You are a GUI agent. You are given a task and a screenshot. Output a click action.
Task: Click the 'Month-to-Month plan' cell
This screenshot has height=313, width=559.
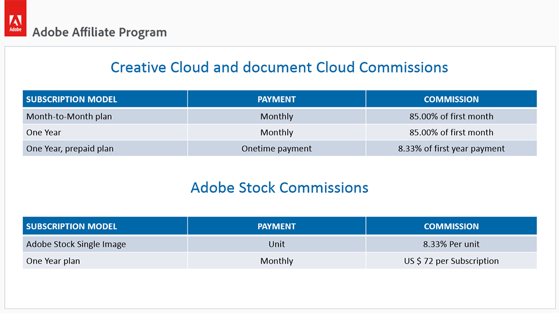(105, 116)
